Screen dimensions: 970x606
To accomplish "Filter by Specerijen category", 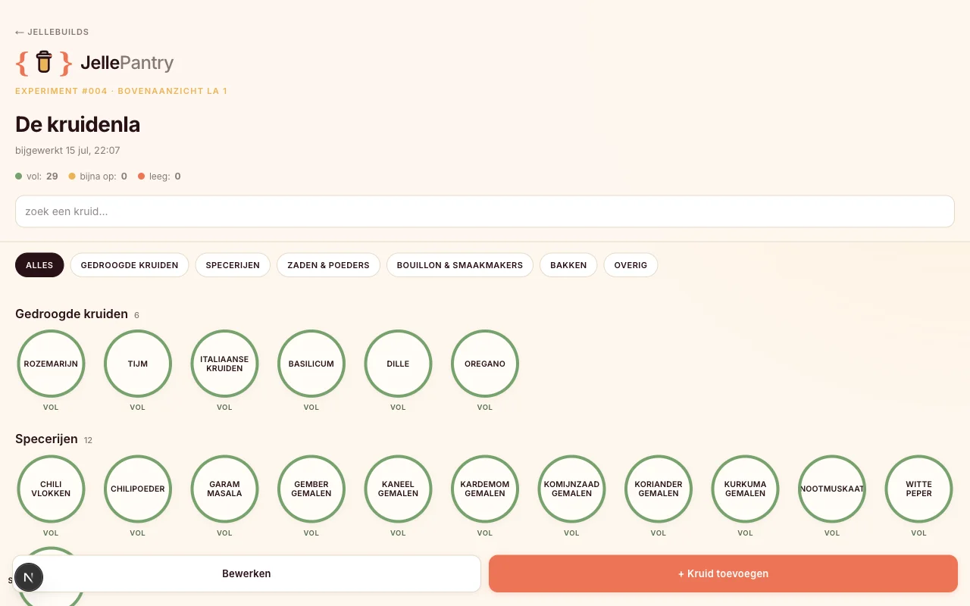I will tap(233, 265).
